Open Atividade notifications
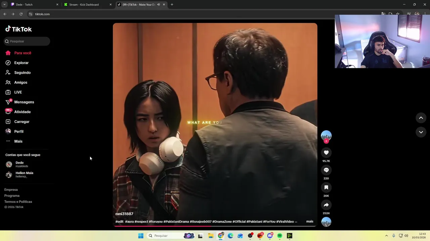Viewport: 430px width, 241px height. click(x=18, y=112)
